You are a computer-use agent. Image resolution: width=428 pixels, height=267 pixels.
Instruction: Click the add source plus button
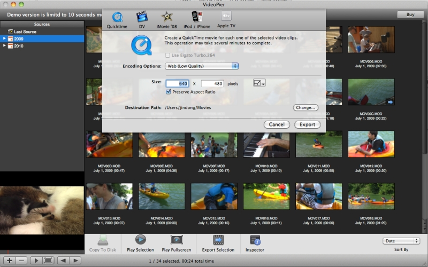click(x=9, y=261)
